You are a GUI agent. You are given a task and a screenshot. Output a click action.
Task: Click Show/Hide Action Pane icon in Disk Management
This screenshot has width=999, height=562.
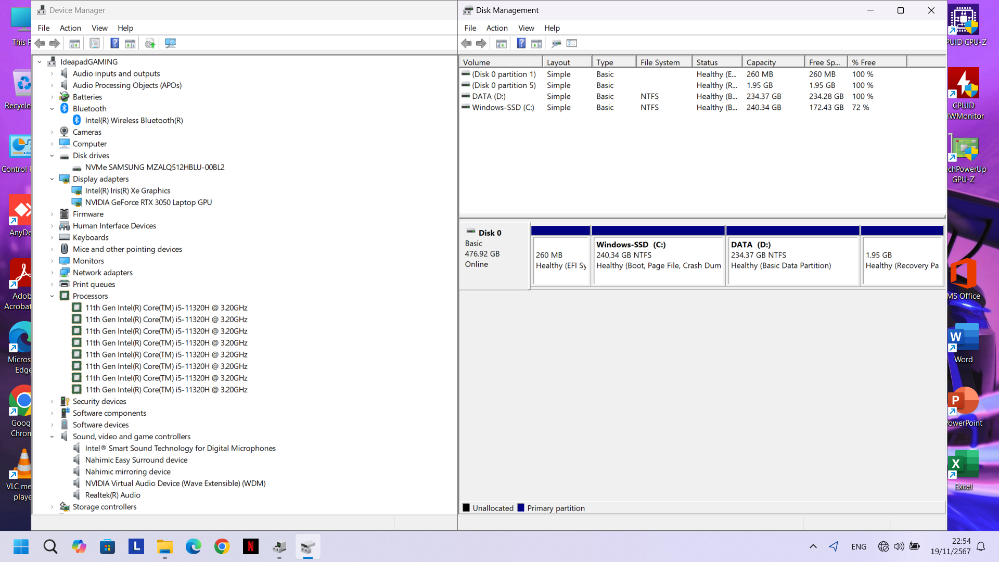coord(536,43)
